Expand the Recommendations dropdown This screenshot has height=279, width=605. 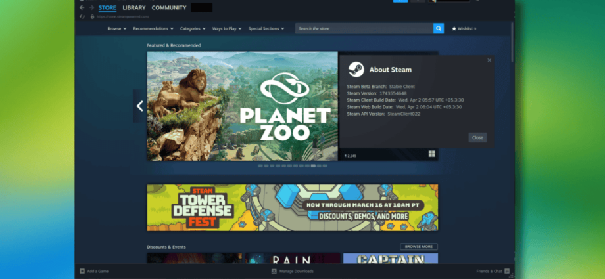coord(153,28)
